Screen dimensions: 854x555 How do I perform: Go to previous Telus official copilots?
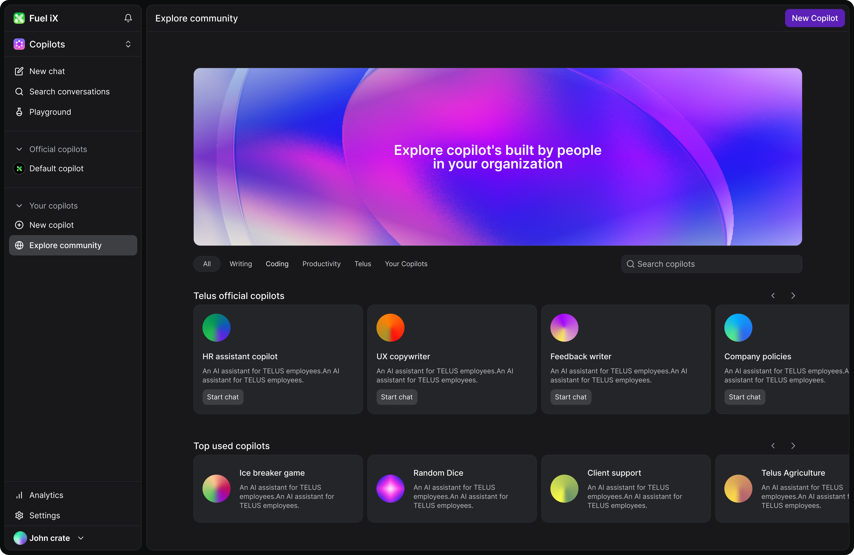click(x=773, y=296)
